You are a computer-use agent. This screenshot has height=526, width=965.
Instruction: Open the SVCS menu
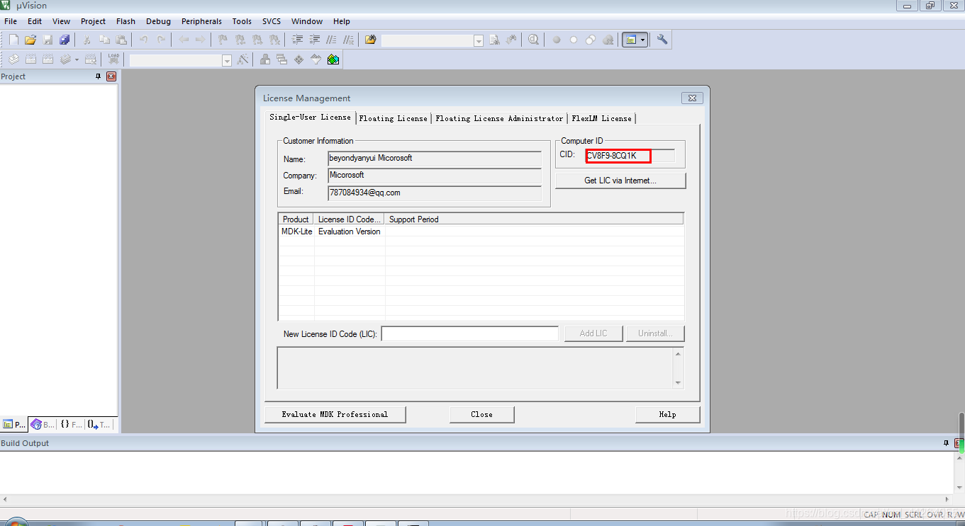coord(272,21)
